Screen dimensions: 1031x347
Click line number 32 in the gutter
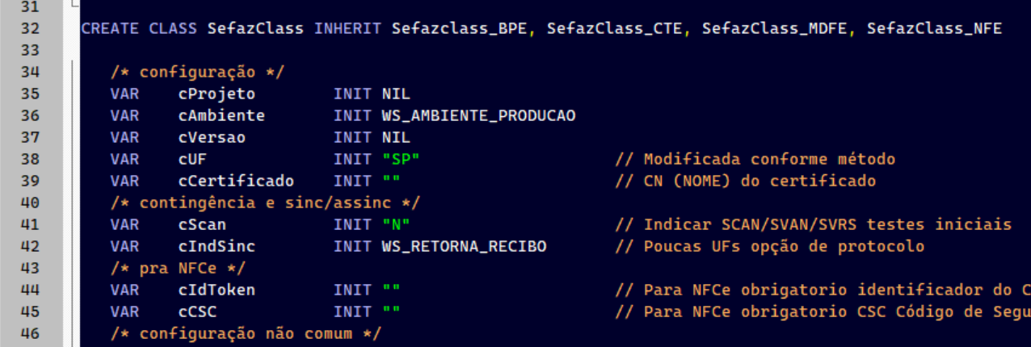(x=29, y=29)
